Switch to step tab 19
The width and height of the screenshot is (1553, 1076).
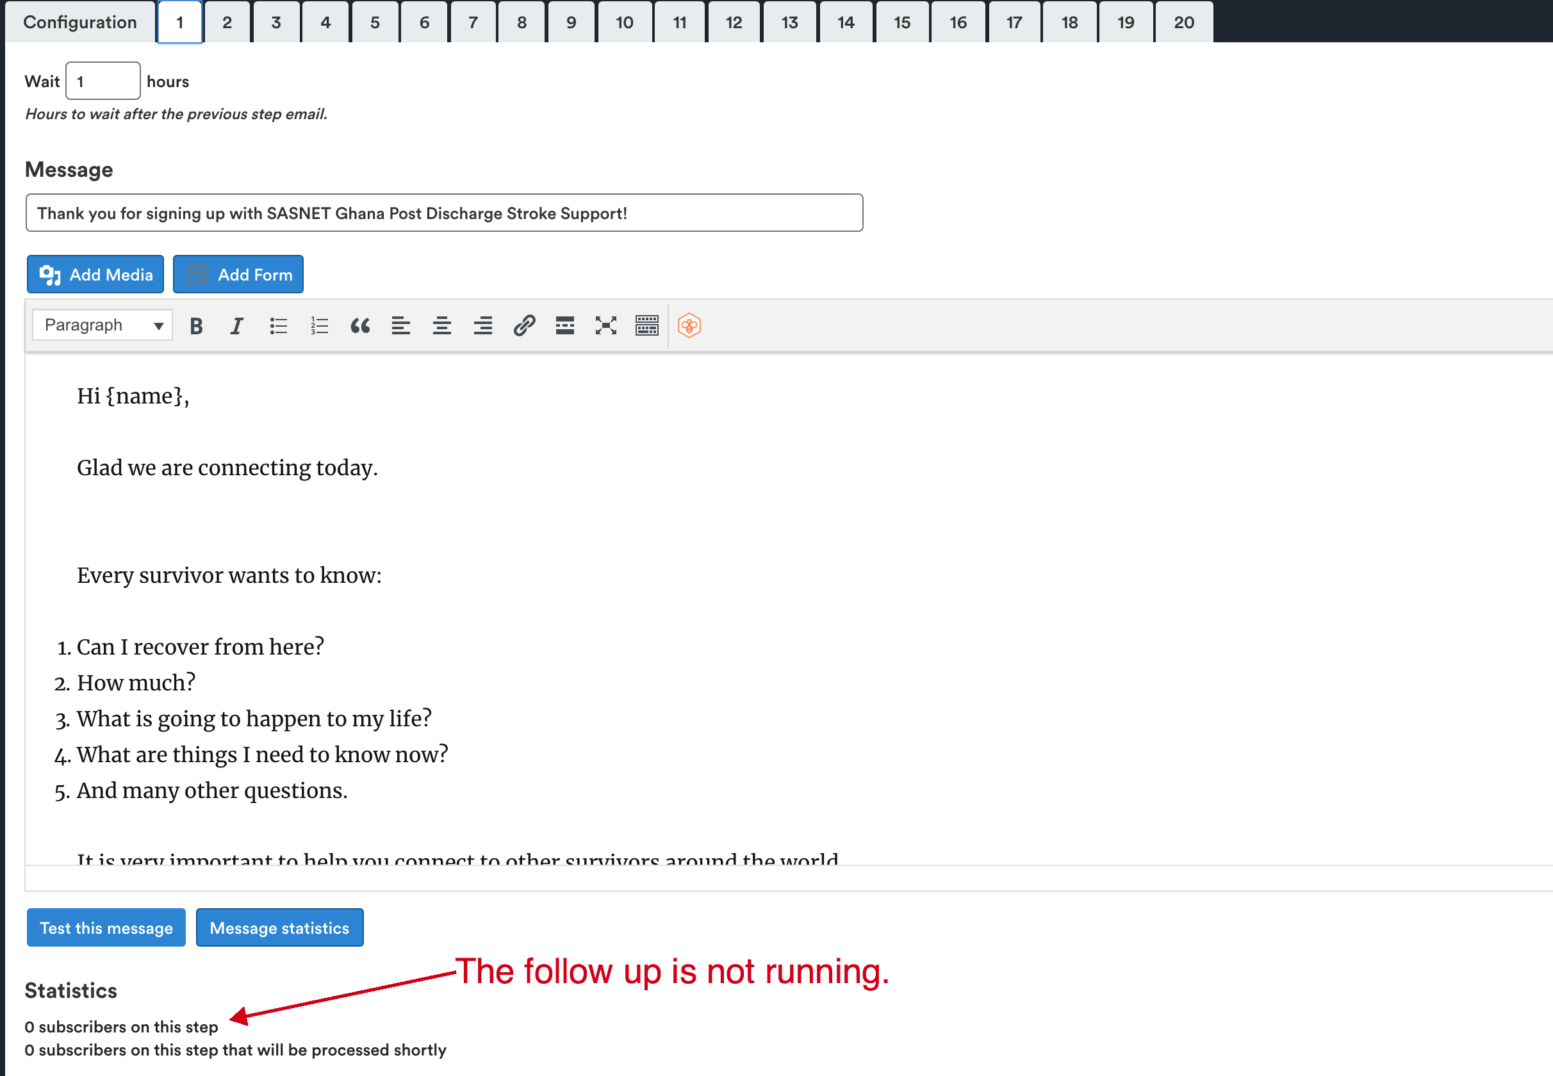coord(1126,22)
